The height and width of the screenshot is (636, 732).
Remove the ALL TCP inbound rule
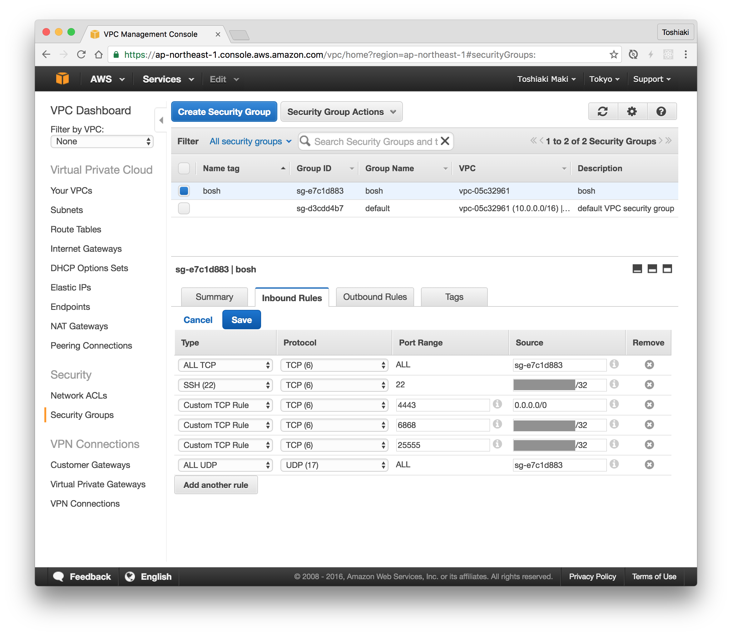tap(649, 365)
